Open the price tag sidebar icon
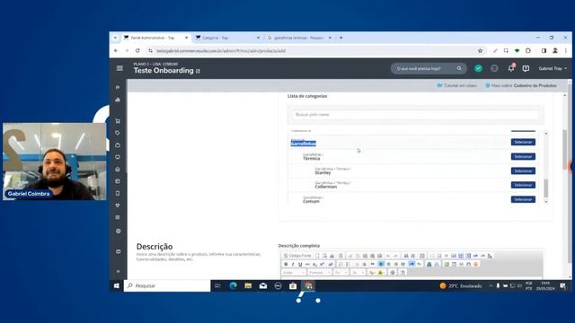 118,133
